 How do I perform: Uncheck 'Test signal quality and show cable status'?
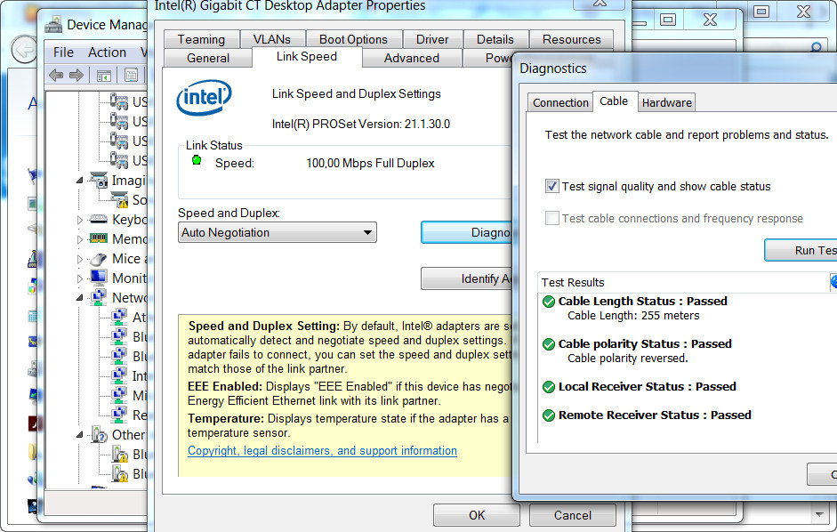point(552,186)
